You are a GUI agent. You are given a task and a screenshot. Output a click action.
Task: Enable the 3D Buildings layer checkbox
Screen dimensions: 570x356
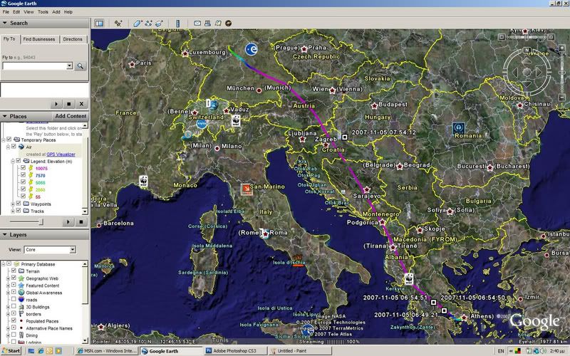click(x=14, y=307)
